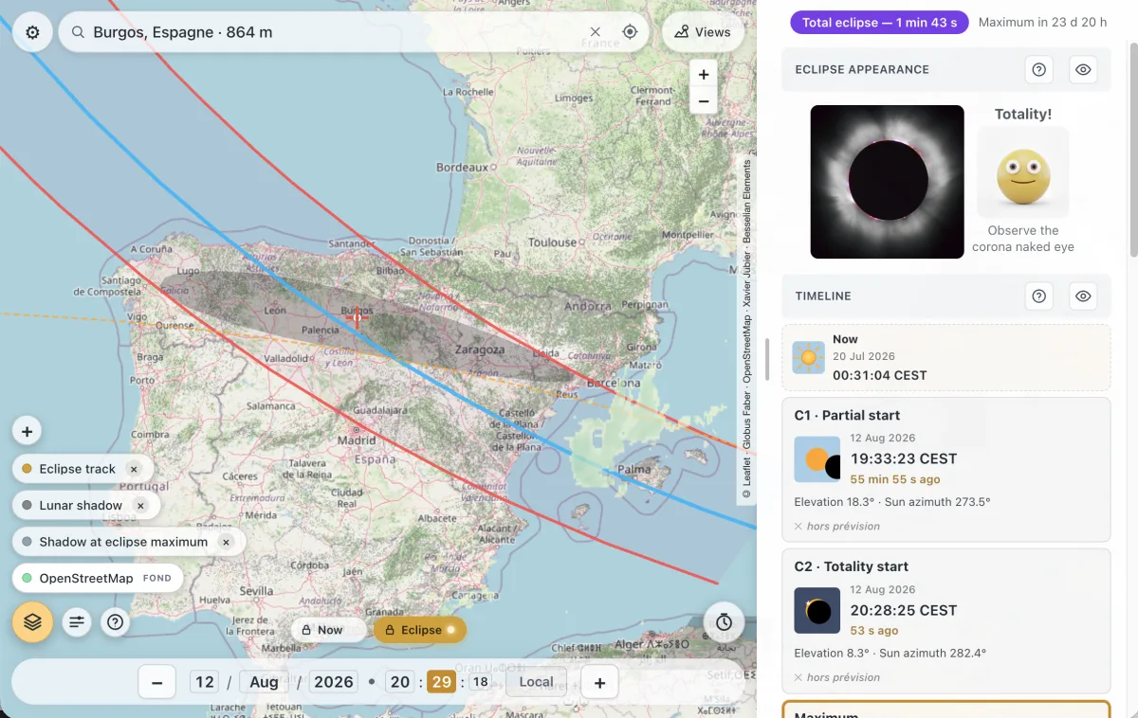
Task: Click hors prévision under C1
Action: 843,526
